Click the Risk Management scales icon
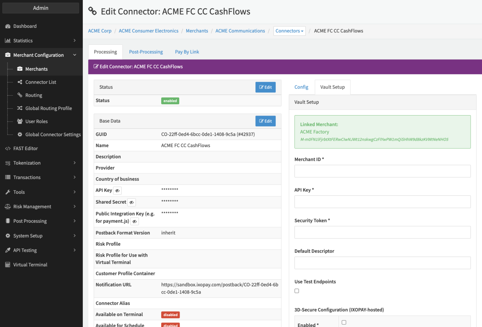Viewport: 482px width, 327px height. pyautogui.click(x=8, y=207)
